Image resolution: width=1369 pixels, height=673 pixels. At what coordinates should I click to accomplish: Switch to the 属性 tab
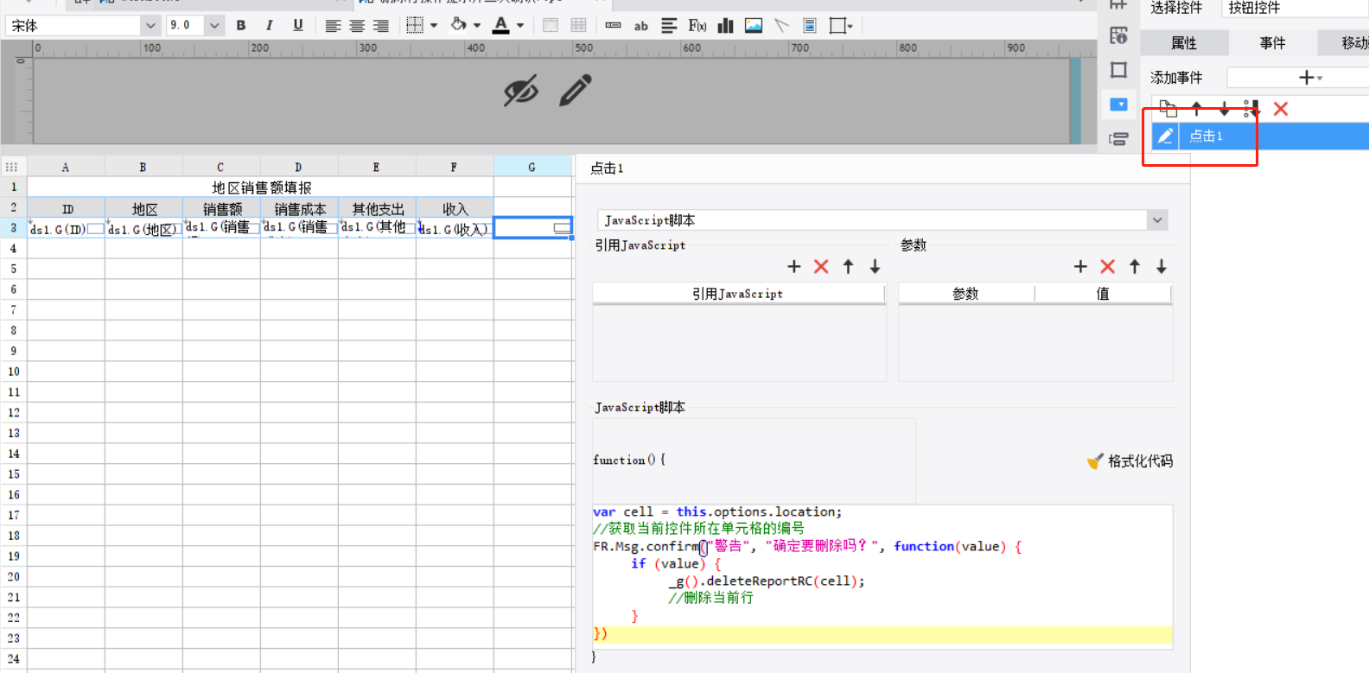(1183, 43)
